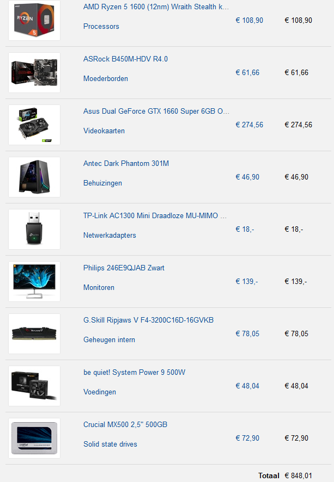This screenshot has width=334, height=482.
Task: Click the Philips monitor product image
Action: coord(34,282)
